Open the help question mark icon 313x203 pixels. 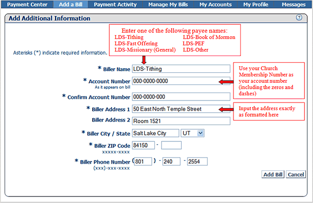tap(299, 18)
